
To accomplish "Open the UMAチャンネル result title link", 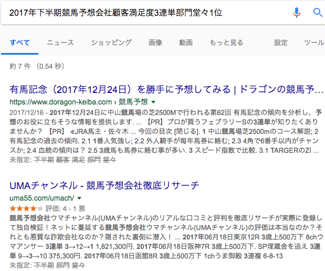I will (x=104, y=185).
